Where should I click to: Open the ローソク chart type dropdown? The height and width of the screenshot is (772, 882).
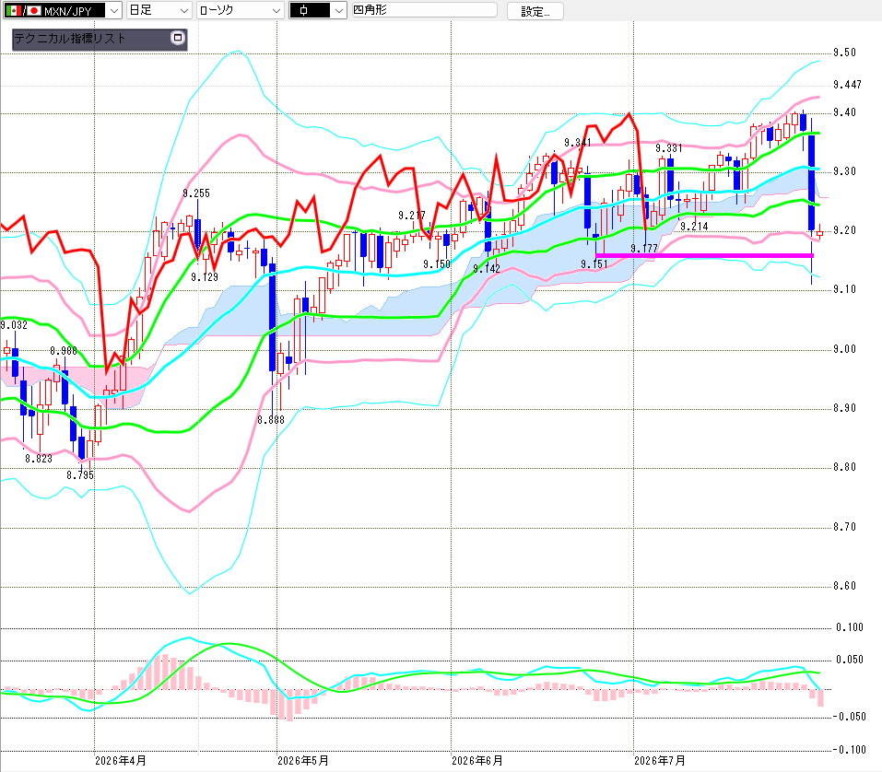(240, 11)
